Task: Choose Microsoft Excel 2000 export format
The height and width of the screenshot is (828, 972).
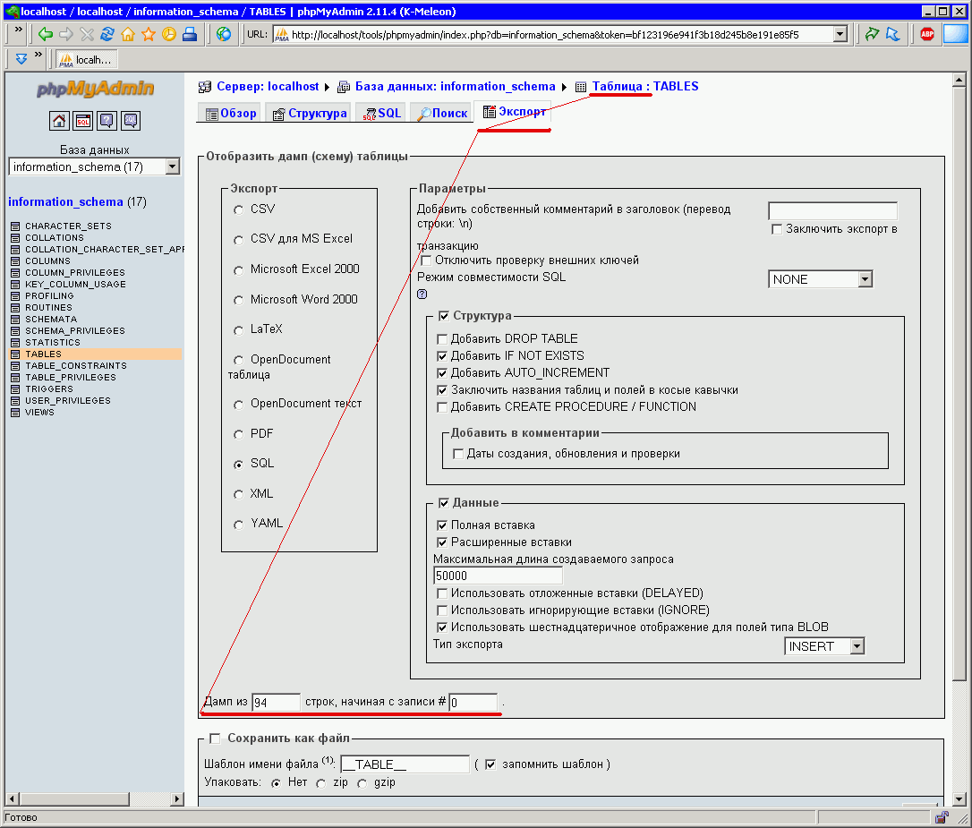Action: 239,270
